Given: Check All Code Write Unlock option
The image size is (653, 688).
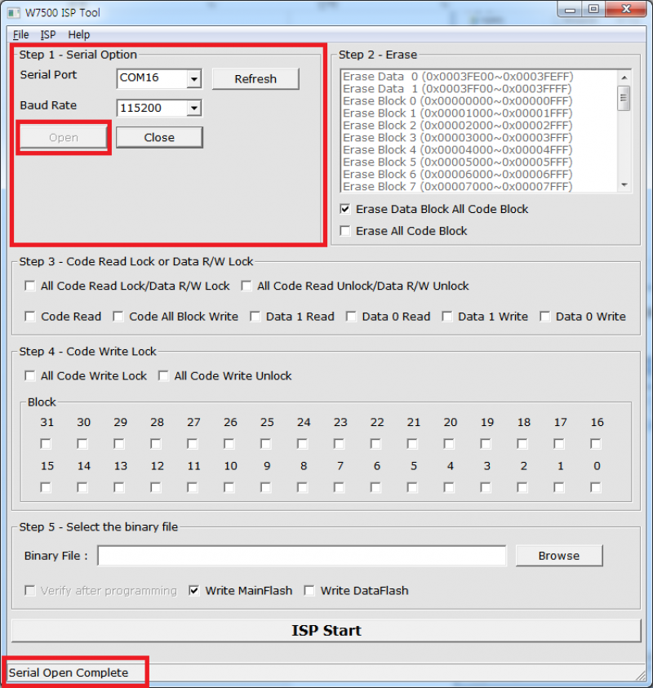Looking at the screenshot, I should coord(164,376).
